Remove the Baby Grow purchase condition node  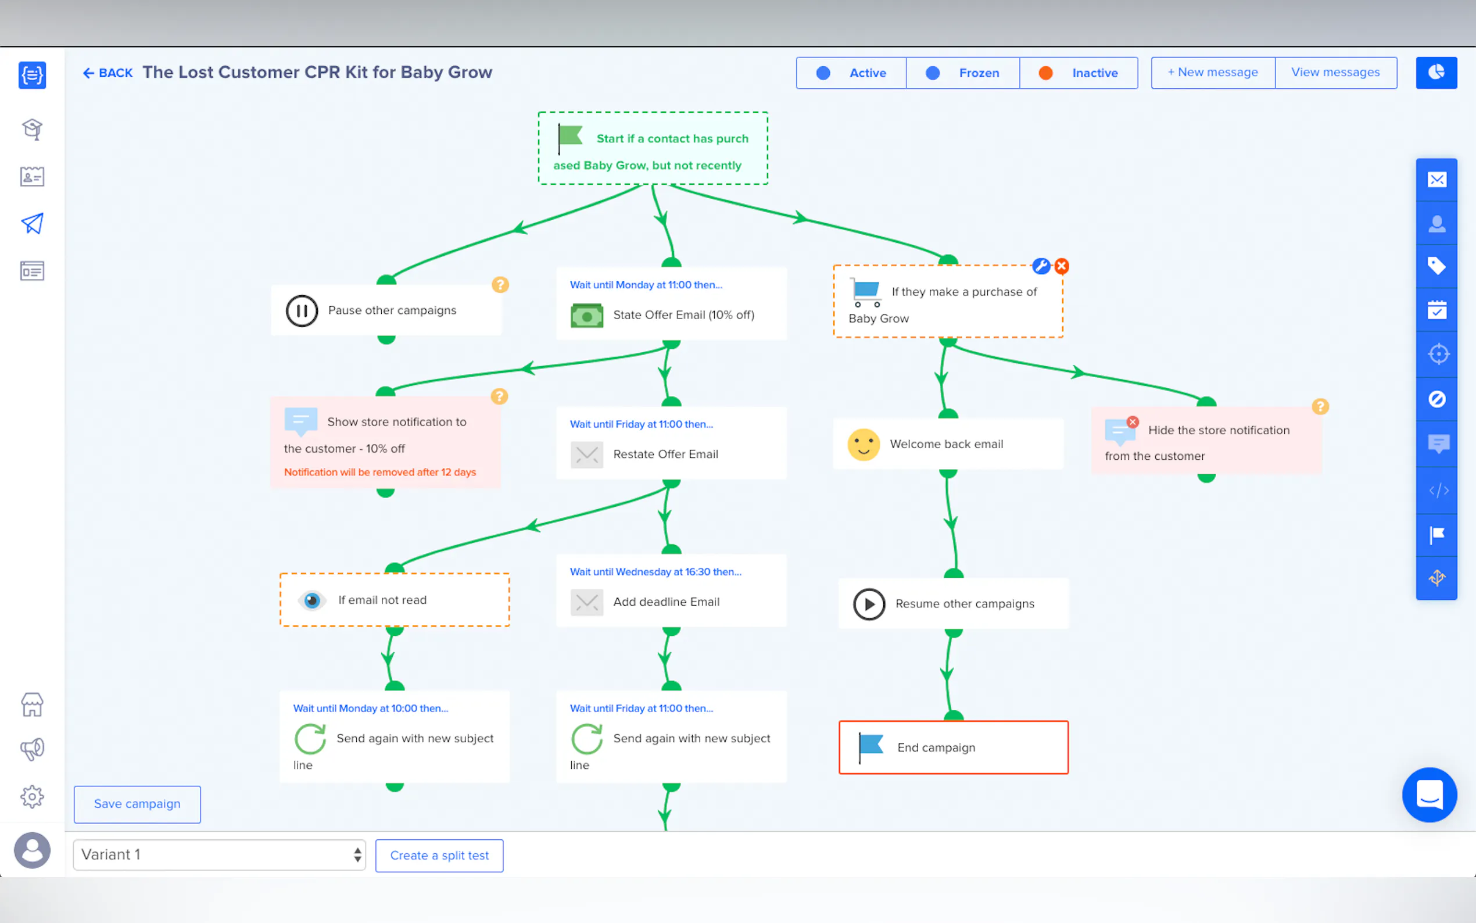click(x=1062, y=266)
